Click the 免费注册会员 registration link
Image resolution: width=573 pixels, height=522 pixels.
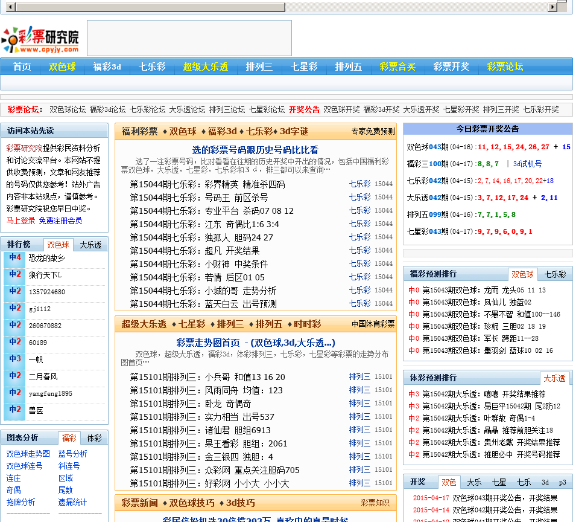point(60,221)
